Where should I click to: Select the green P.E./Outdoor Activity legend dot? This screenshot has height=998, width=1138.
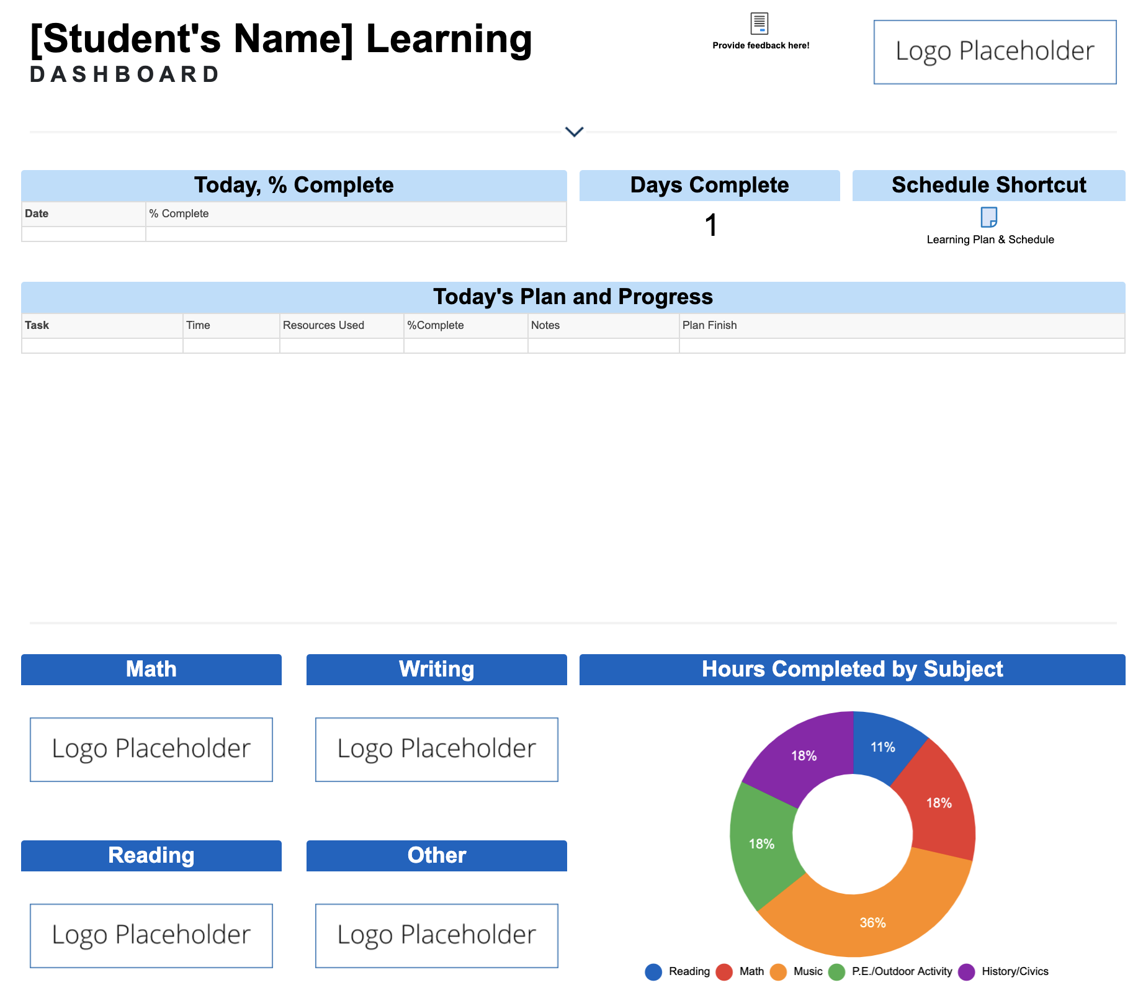pos(836,972)
